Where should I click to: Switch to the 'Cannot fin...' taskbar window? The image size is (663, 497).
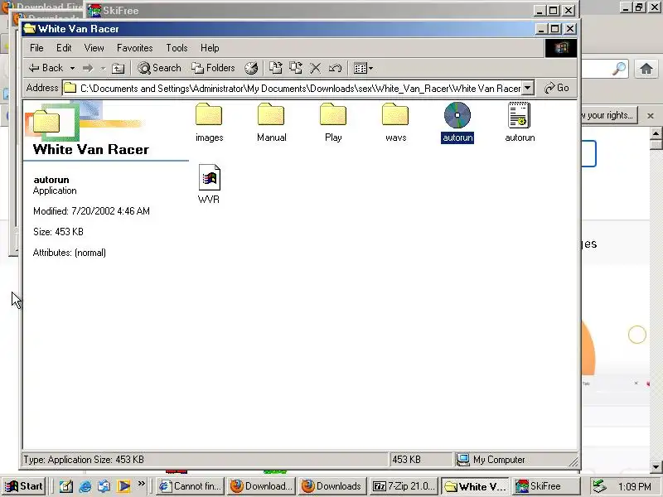point(190,486)
